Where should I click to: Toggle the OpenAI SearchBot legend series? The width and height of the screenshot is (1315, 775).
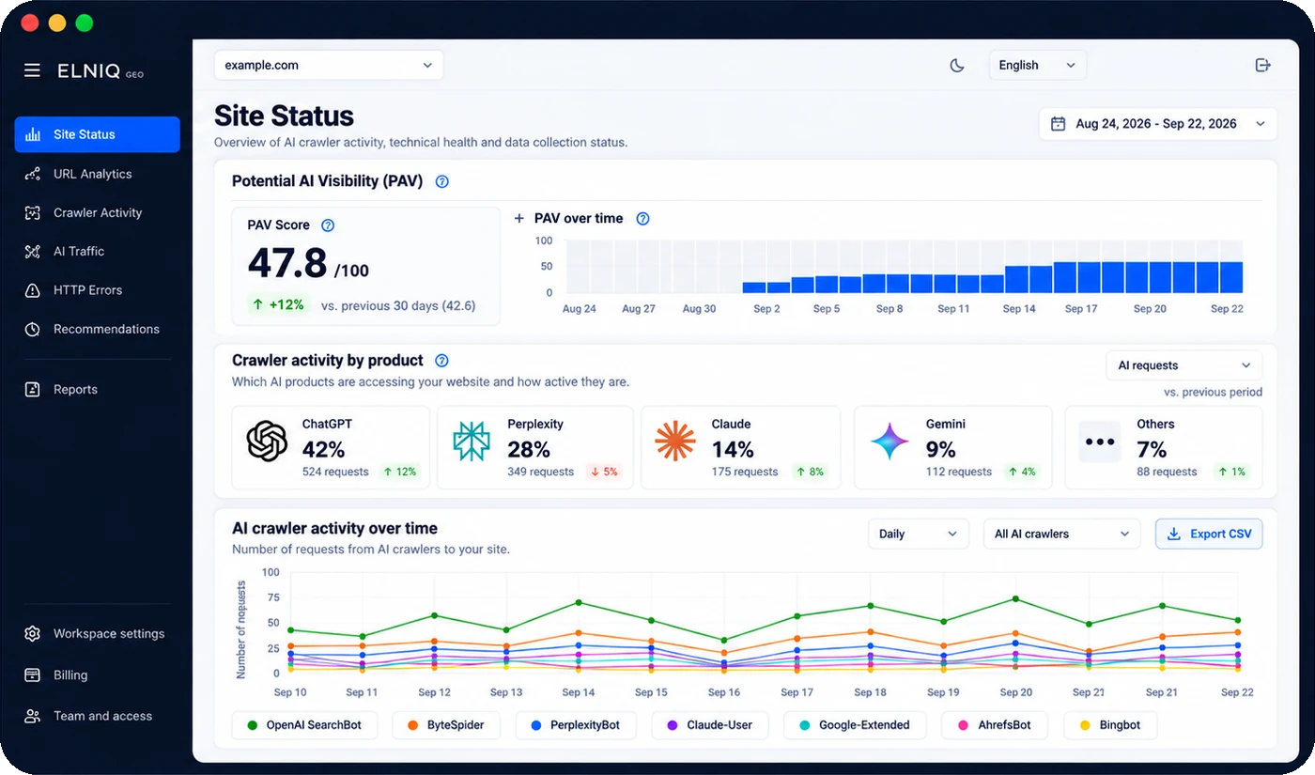[305, 725]
